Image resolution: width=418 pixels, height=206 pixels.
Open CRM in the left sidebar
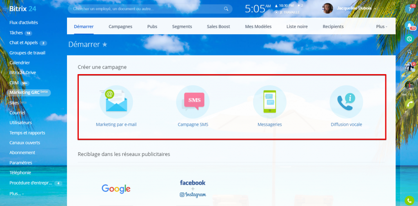click(14, 83)
